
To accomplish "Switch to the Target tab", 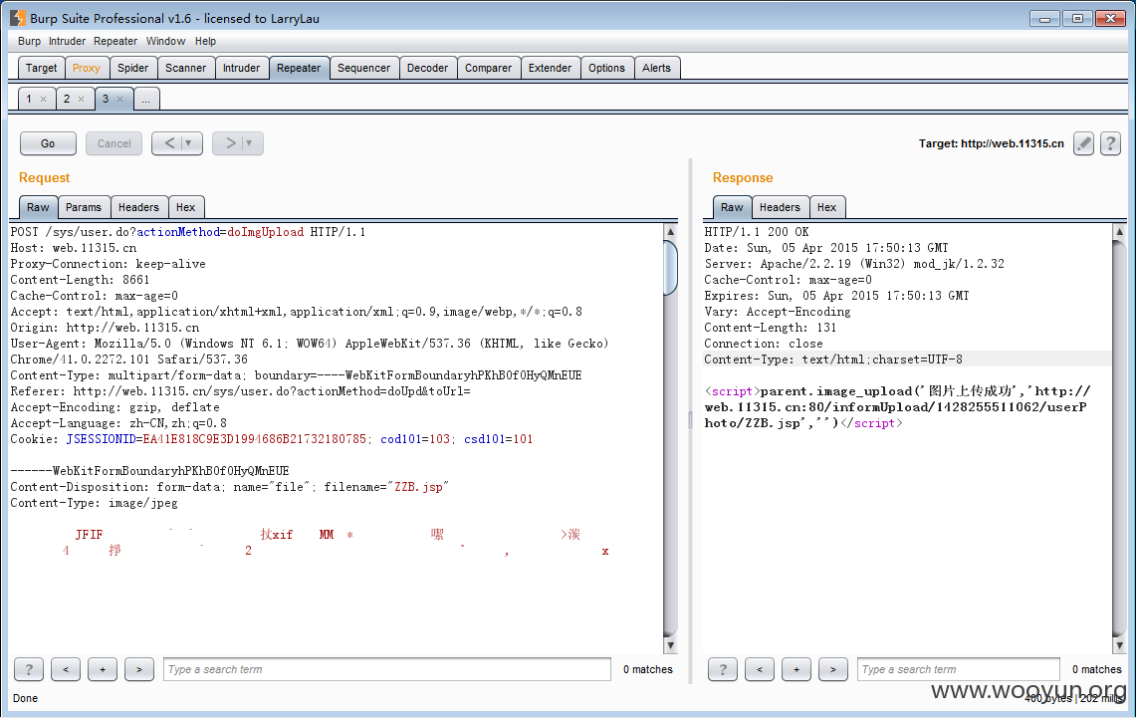I will point(41,68).
